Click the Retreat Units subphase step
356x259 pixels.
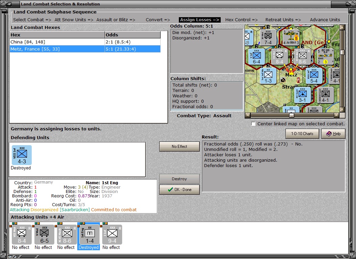[283, 20]
